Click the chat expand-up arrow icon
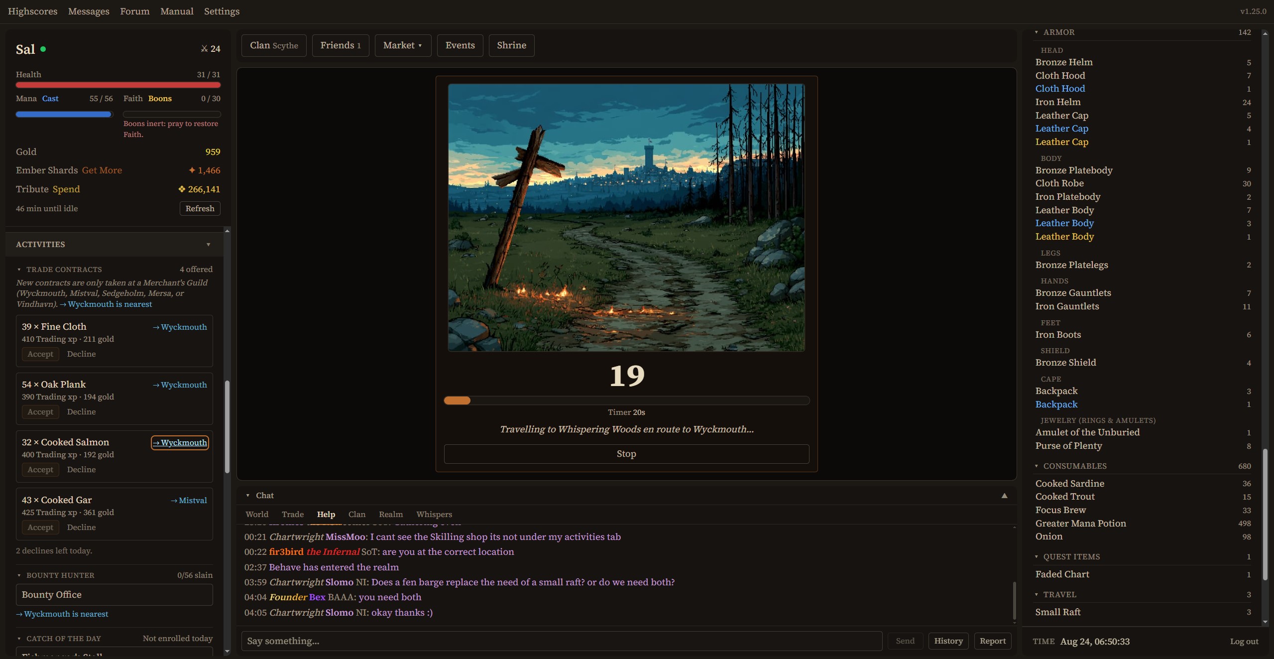The width and height of the screenshot is (1274, 659). pos(1004,496)
